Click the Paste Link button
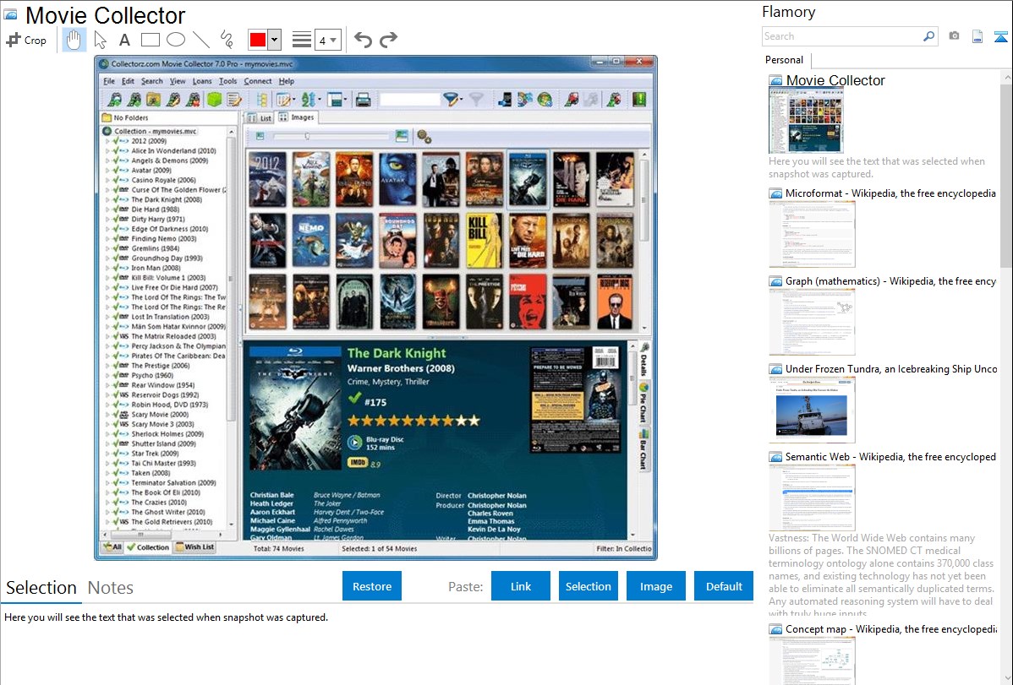The width and height of the screenshot is (1013, 685). pos(521,586)
